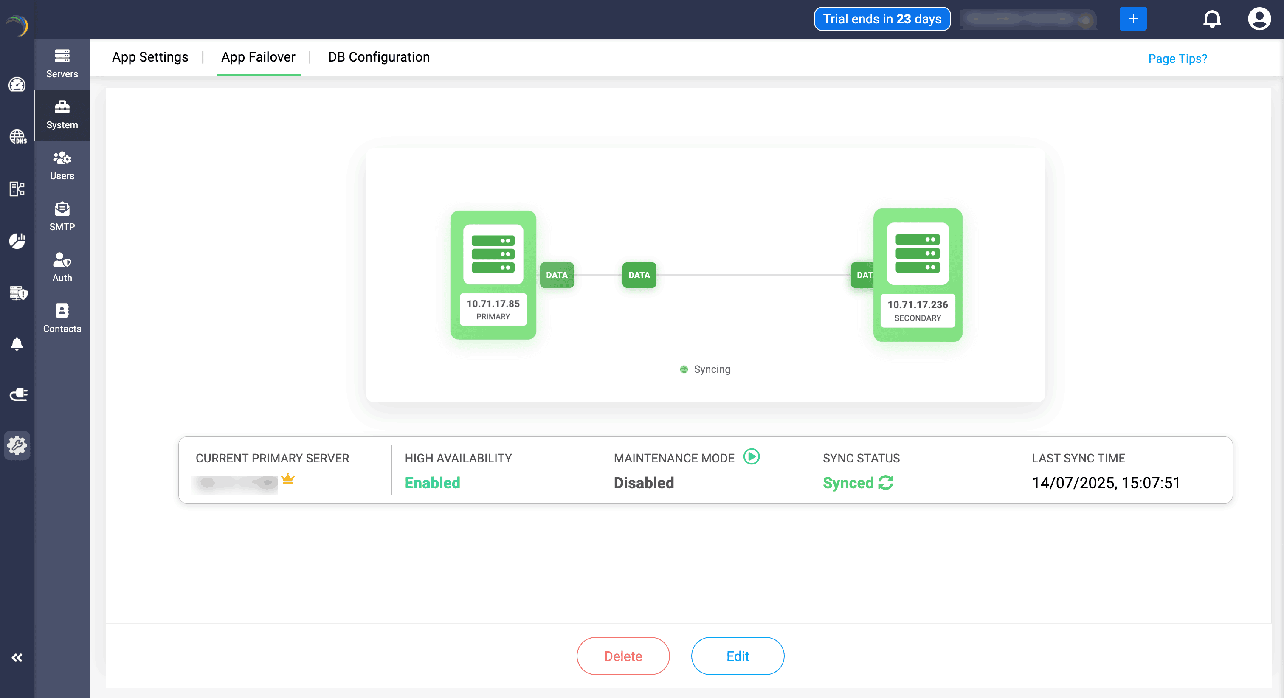1284x698 pixels.
Task: Switch to App Settings tab
Action: [150, 57]
